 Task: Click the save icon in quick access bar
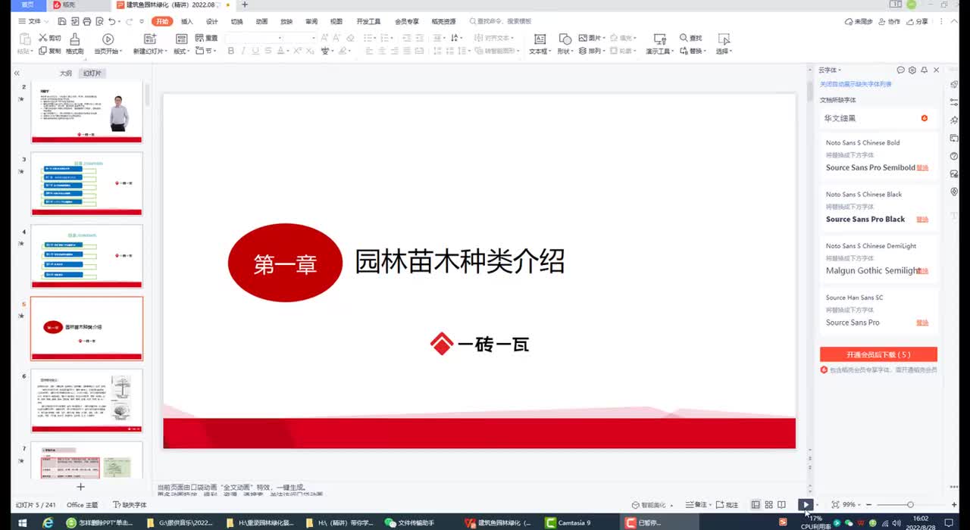coord(62,21)
